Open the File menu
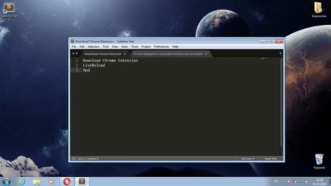This screenshot has width=331, height=186. pyautogui.click(x=74, y=47)
